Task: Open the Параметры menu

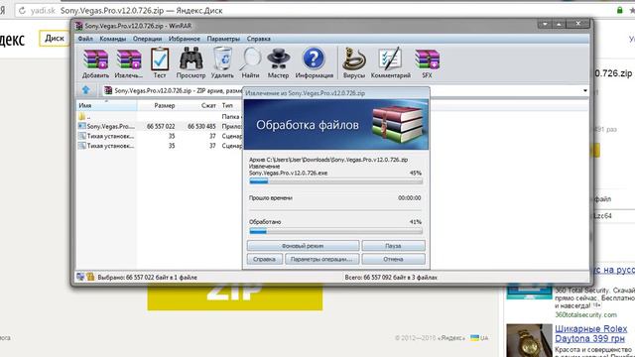Action: point(223,39)
